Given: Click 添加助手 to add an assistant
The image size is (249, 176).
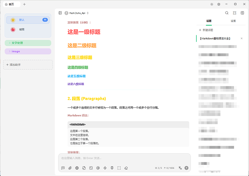Looking at the screenshot, I should [x=28, y=65].
